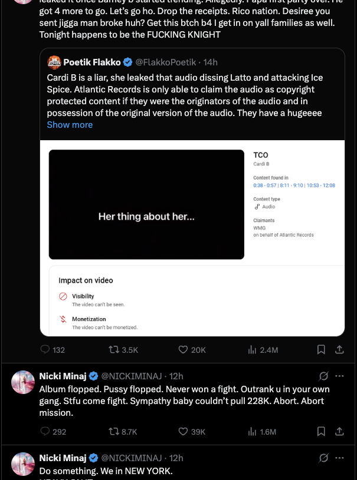The width and height of the screenshot is (357, 480).
Task: Repost the "Album flopped" post
Action: [114, 432]
